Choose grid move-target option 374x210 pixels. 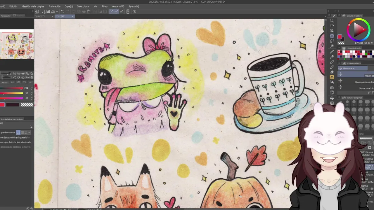[26, 132]
